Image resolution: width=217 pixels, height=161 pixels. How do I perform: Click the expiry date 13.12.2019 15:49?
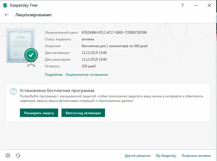(94, 59)
